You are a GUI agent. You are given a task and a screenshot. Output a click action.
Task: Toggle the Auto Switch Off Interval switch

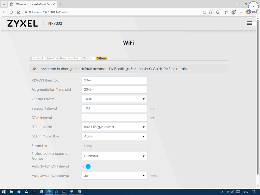pos(86,166)
